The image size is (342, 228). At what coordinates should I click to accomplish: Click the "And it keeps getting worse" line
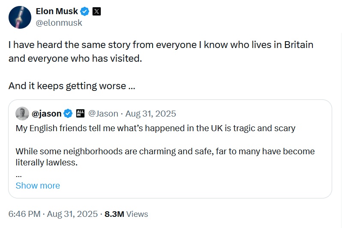[72, 85]
